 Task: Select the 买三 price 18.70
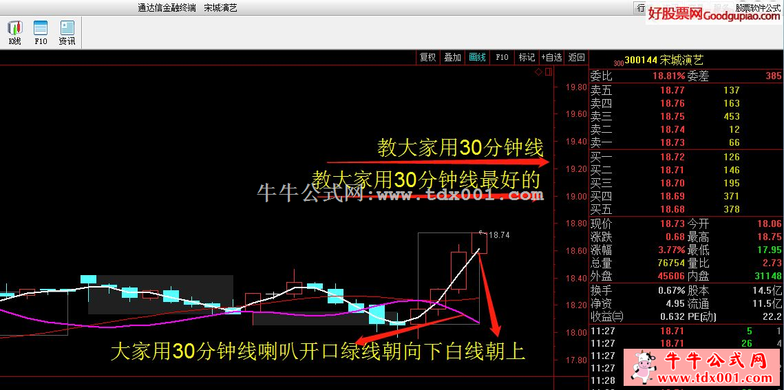[x=672, y=183]
